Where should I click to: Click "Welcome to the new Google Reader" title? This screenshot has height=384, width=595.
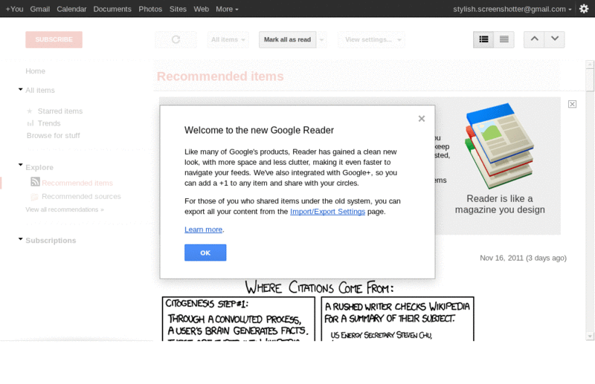pos(259,130)
